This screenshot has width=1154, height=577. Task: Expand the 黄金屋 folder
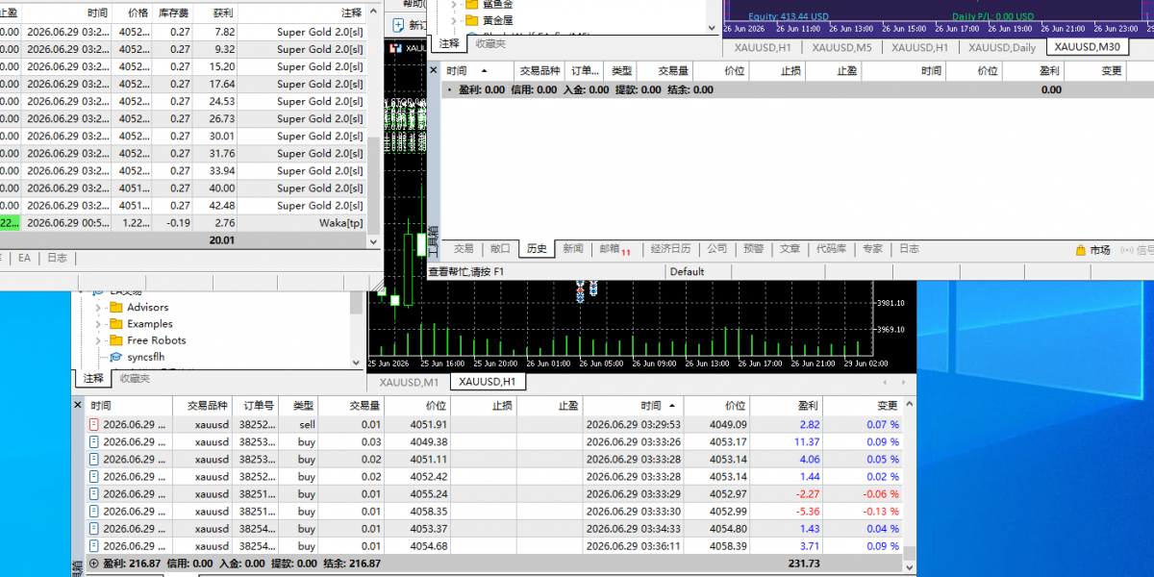pyautogui.click(x=452, y=20)
